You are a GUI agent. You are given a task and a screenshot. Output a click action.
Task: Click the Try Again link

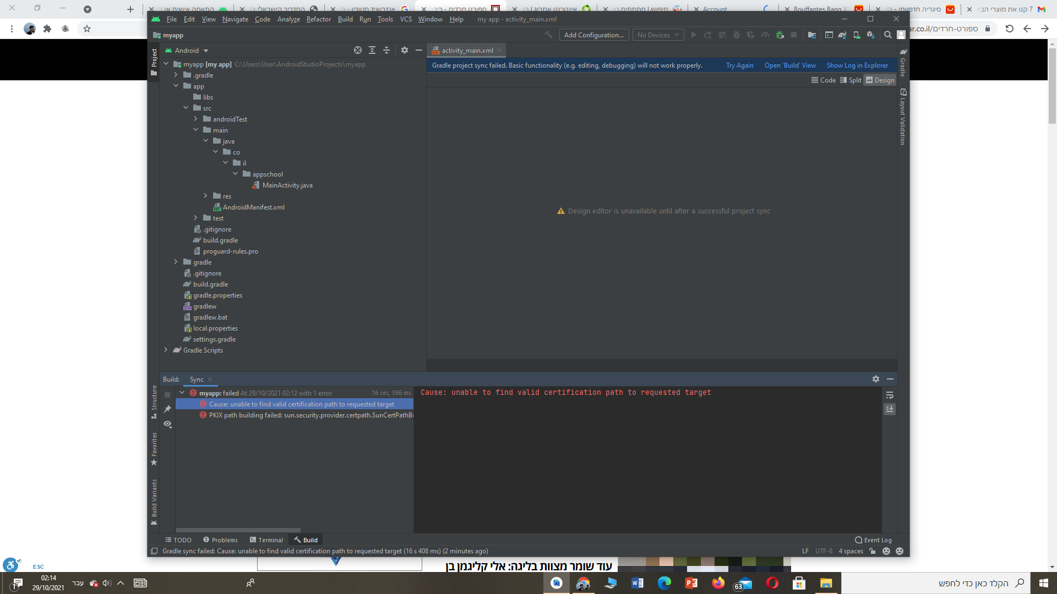[739, 65]
